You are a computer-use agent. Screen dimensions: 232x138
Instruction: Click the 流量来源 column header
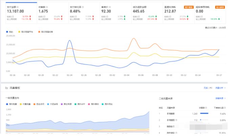pyautogui.click(x=171, y=108)
